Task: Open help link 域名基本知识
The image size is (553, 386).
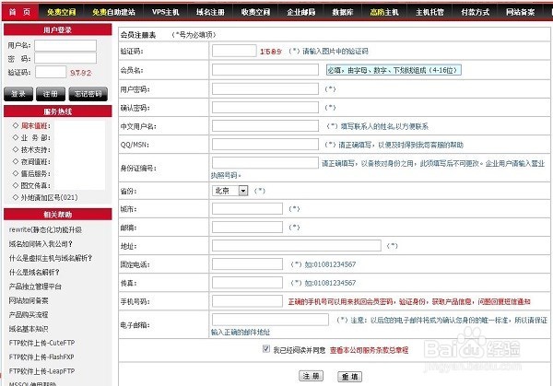Action: (x=29, y=329)
